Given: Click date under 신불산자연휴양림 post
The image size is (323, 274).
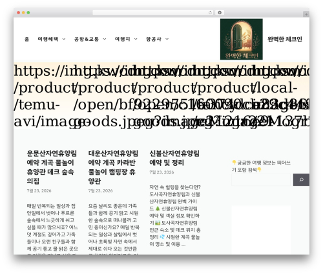Looking at the screenshot, I should coord(161,172).
